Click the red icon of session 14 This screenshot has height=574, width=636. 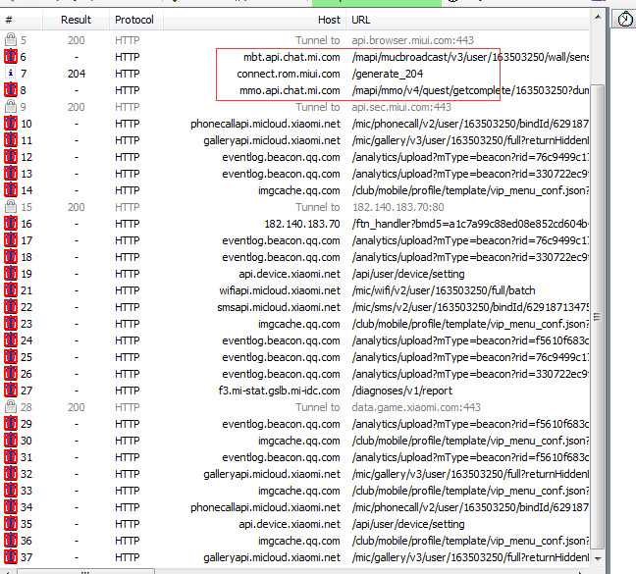point(11,189)
